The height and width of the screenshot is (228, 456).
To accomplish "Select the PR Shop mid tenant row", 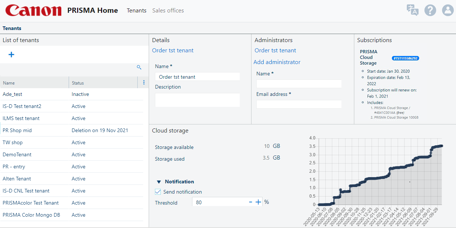I will tap(17, 130).
